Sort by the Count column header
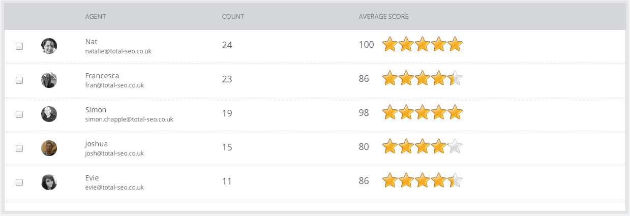Screen dimensions: 630x216 coord(233,17)
